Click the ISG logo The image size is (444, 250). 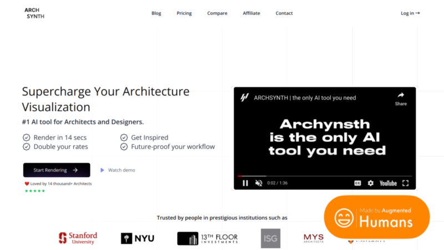(x=270, y=238)
